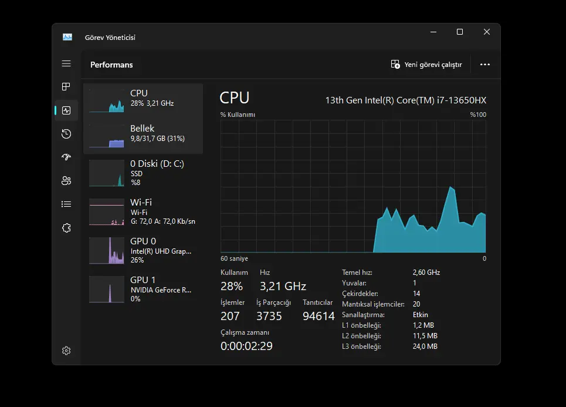
Task: Open the Details list icon
Action: 66,204
